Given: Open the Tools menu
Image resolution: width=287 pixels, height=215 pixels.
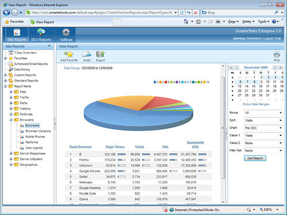Looking at the screenshot, I should click(x=263, y=22).
